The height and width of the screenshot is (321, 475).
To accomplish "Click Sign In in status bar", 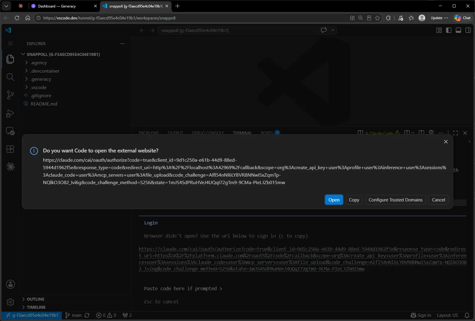I will pos(421,315).
